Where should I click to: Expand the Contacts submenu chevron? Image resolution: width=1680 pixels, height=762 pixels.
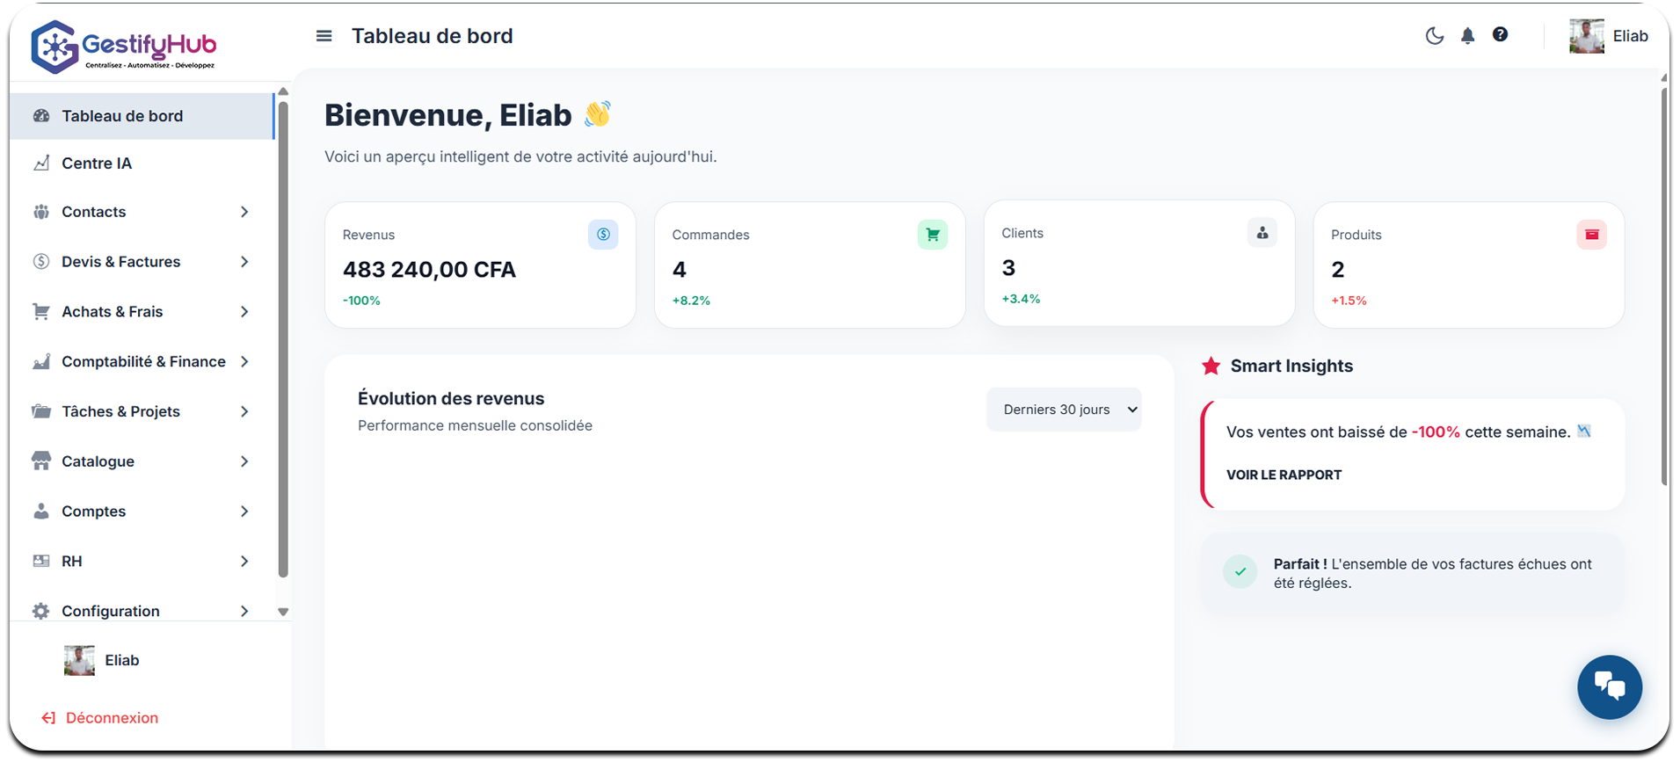point(244,212)
